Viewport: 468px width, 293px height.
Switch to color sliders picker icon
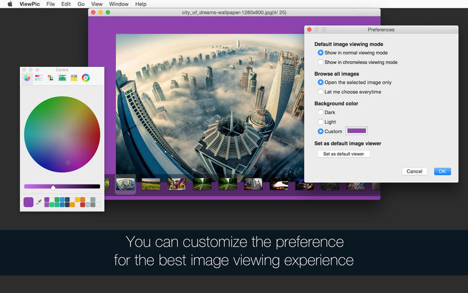pyautogui.click(x=39, y=78)
